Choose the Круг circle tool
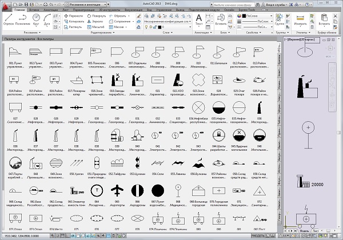Viewport: 343px width, 240px height. point(35,18)
